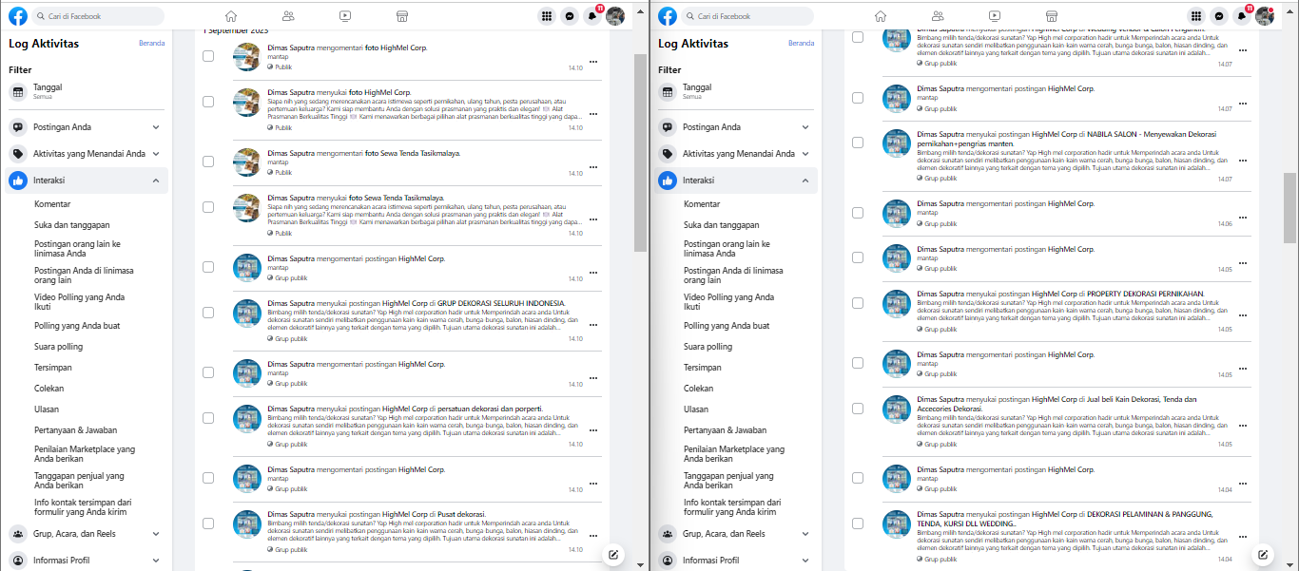
Task: Click the compose edit icon in right window
Action: pyautogui.click(x=1264, y=555)
